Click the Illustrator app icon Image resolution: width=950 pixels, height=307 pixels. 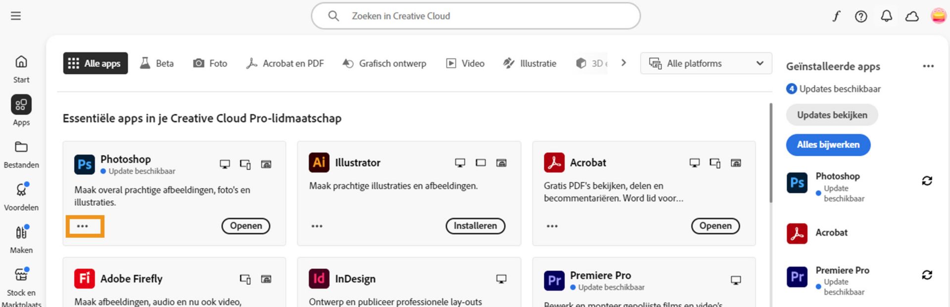coord(319,162)
